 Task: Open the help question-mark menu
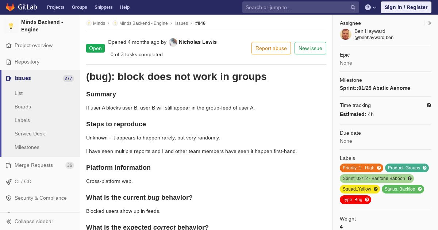(370, 7)
